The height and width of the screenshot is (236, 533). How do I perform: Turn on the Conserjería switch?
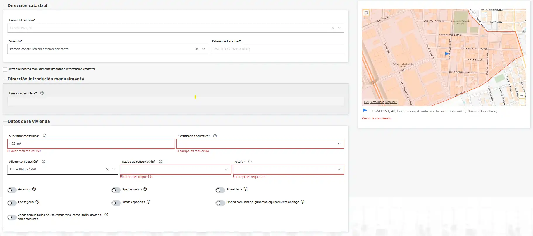pyautogui.click(x=12, y=203)
